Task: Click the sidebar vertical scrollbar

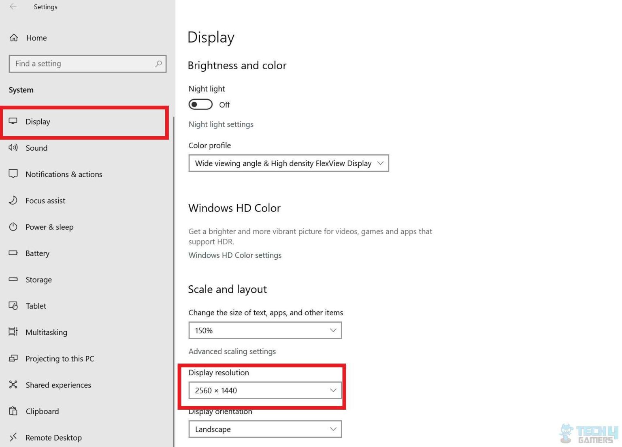Action: click(174, 282)
